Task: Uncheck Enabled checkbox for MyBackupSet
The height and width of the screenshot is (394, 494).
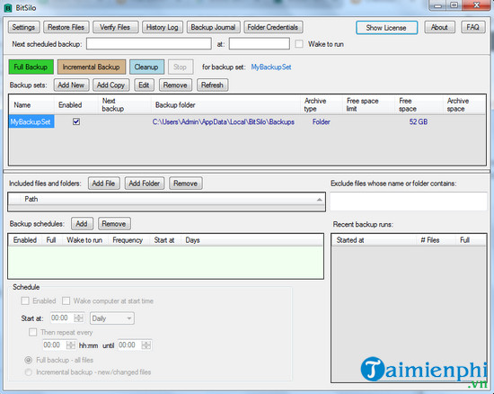Action: click(x=76, y=121)
